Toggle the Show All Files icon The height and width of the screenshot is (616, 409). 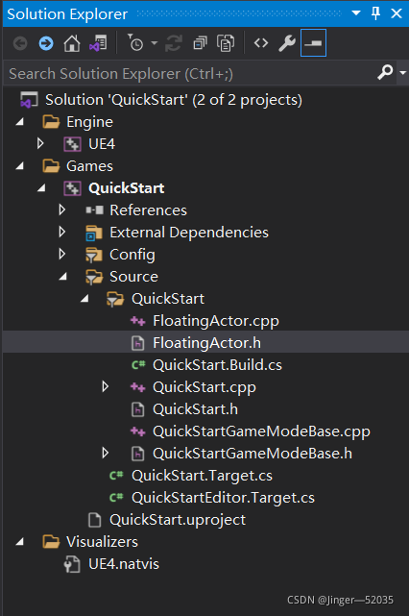coord(226,43)
